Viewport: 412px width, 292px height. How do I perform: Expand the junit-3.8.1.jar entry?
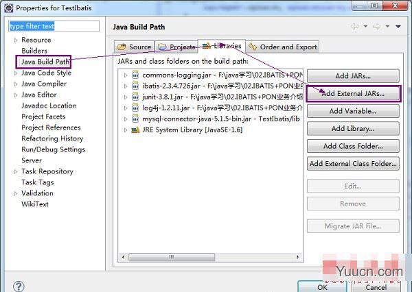coord(126,97)
